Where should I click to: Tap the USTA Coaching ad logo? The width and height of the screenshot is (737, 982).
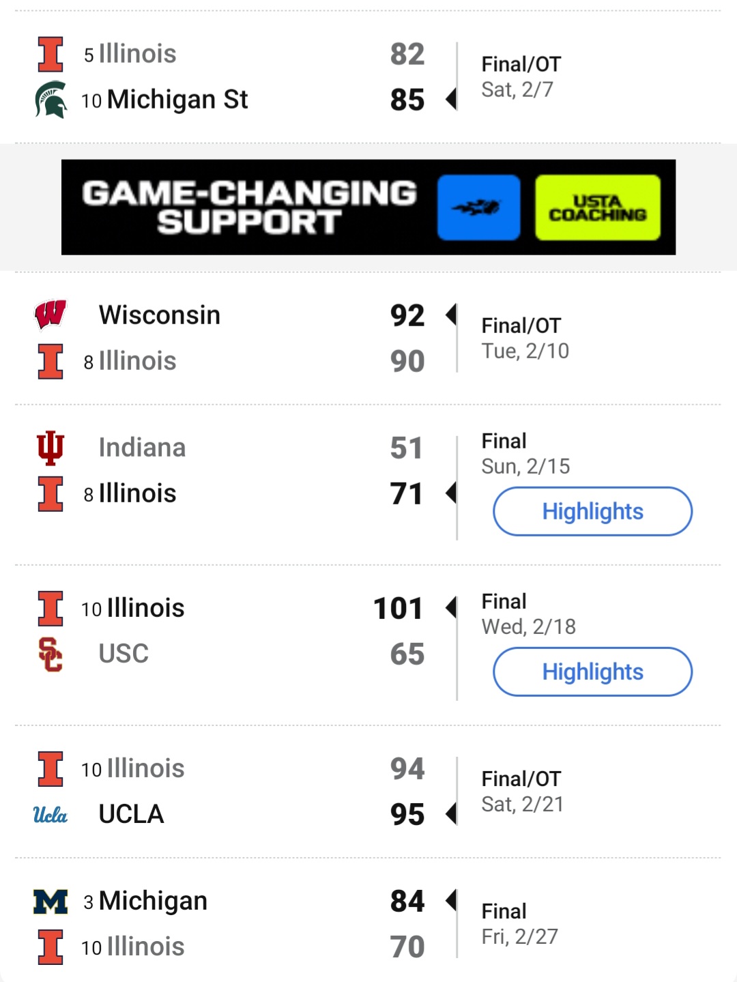(598, 207)
